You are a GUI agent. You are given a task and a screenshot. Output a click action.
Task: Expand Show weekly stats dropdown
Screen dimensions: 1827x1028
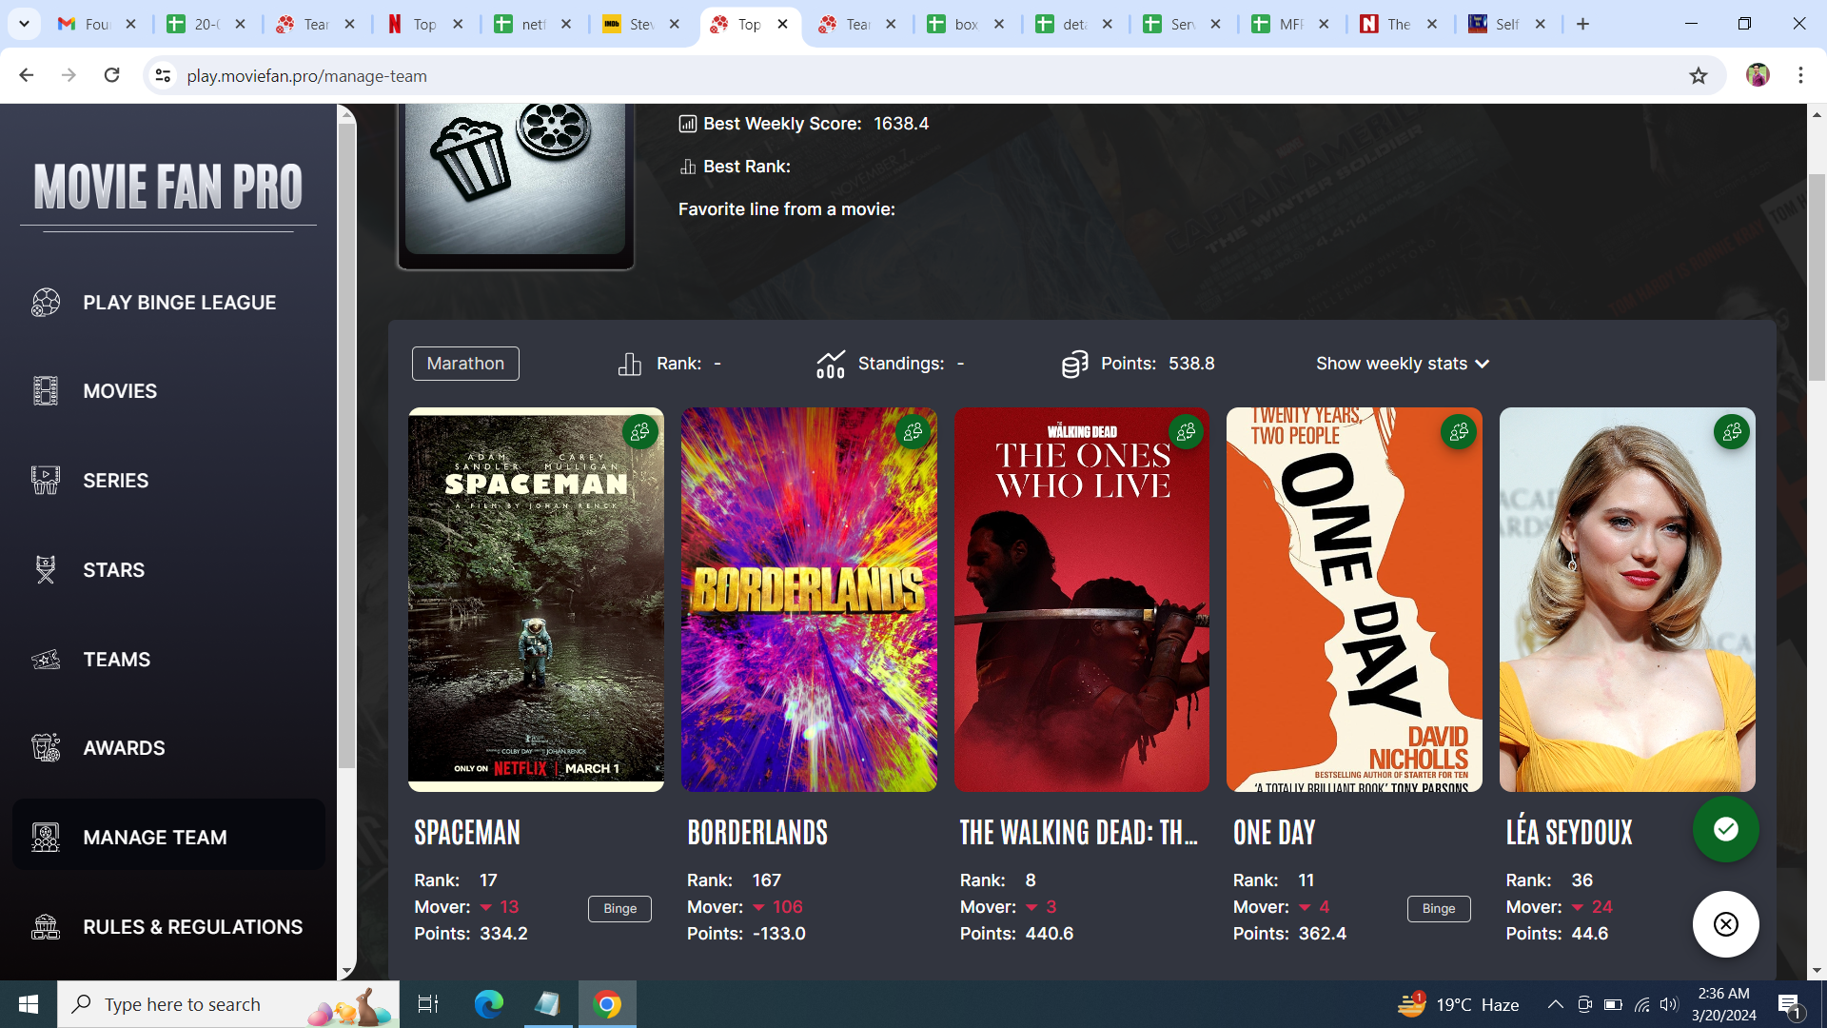[1403, 364]
